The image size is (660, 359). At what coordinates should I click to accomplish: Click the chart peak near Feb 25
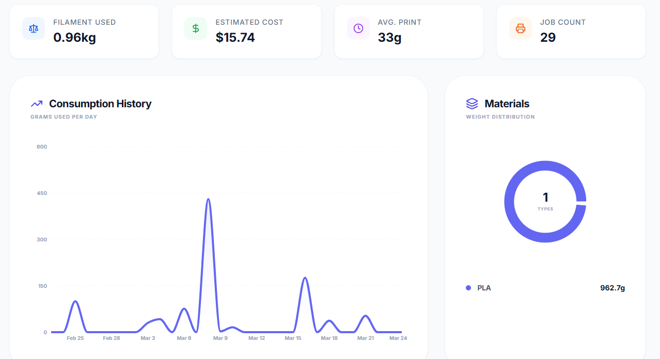click(75, 301)
